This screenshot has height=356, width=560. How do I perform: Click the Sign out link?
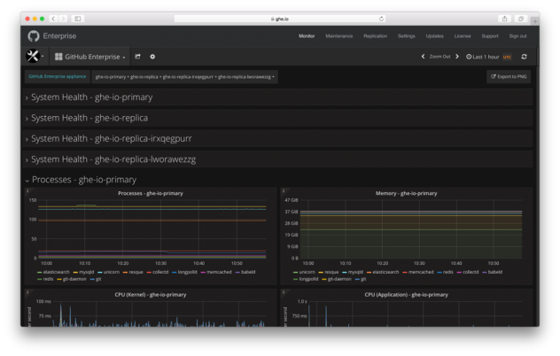point(517,36)
